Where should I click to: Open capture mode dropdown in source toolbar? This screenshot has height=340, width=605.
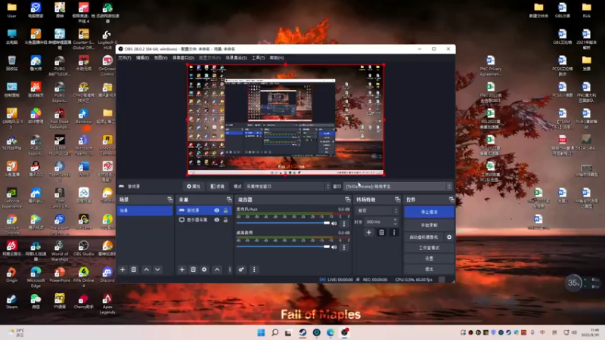pyautogui.click(x=287, y=186)
